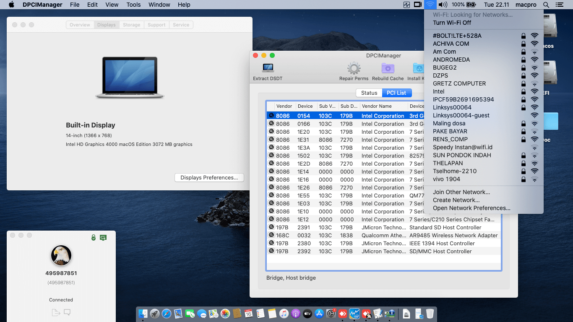Open Finder from the Dock

143,313
